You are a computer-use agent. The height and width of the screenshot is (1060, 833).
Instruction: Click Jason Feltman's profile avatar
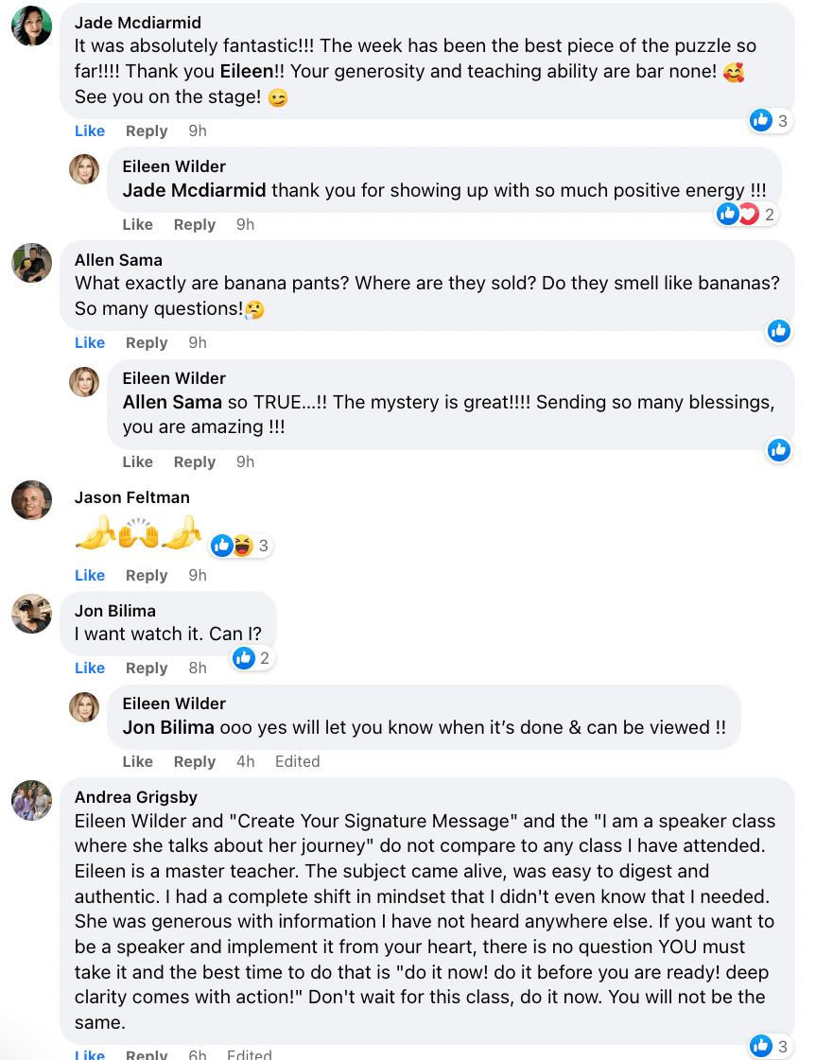click(31, 500)
